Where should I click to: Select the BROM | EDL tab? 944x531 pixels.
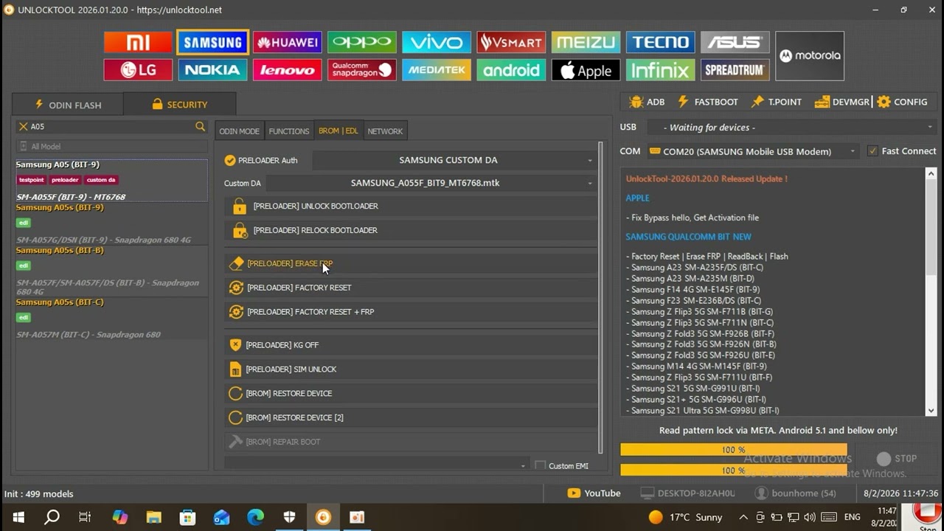click(338, 131)
